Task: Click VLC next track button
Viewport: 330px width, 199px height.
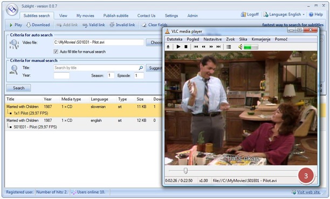Action: tap(219, 47)
